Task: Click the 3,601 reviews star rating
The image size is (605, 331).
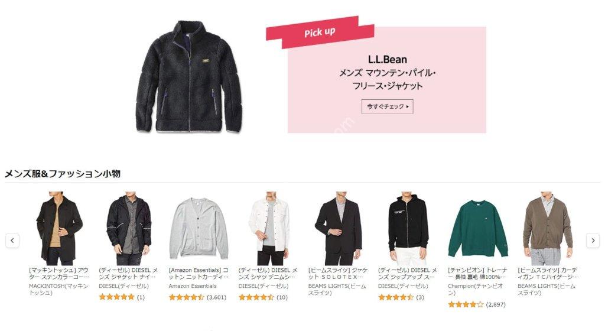Action: [x=197, y=297]
